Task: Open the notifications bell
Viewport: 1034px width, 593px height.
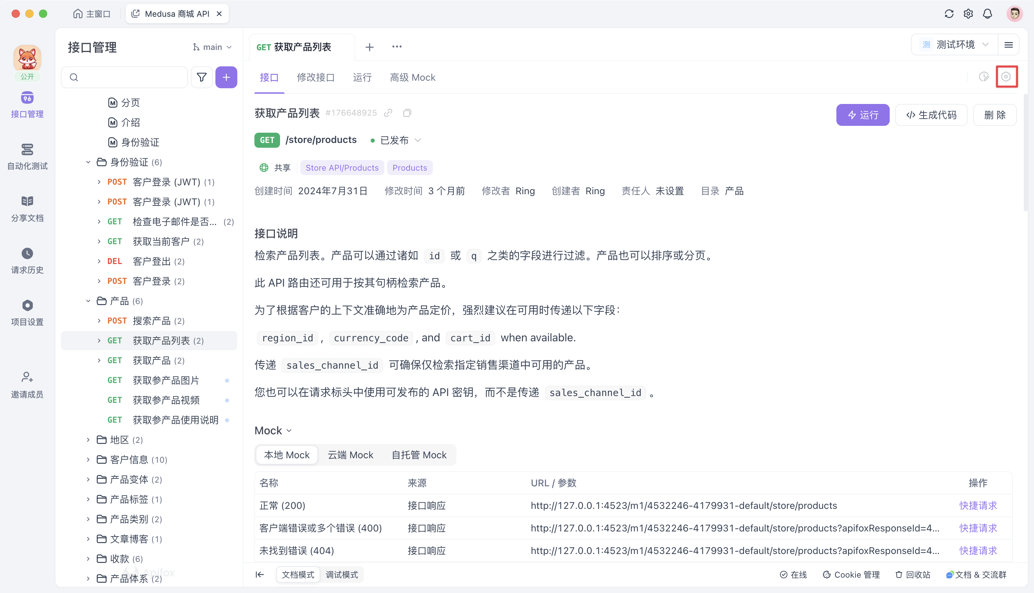Action: coord(987,13)
